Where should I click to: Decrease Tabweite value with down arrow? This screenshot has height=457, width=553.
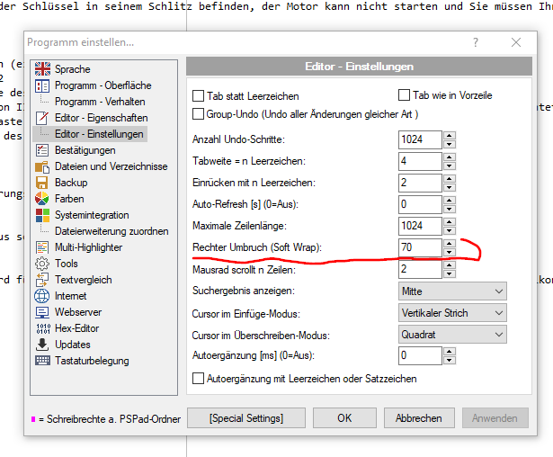click(450, 166)
